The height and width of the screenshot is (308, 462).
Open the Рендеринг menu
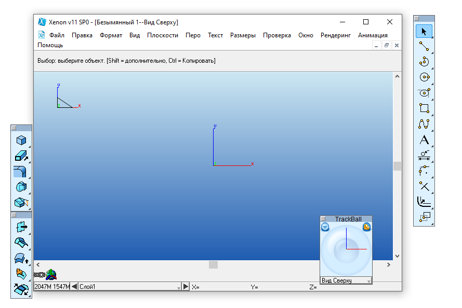click(x=336, y=35)
